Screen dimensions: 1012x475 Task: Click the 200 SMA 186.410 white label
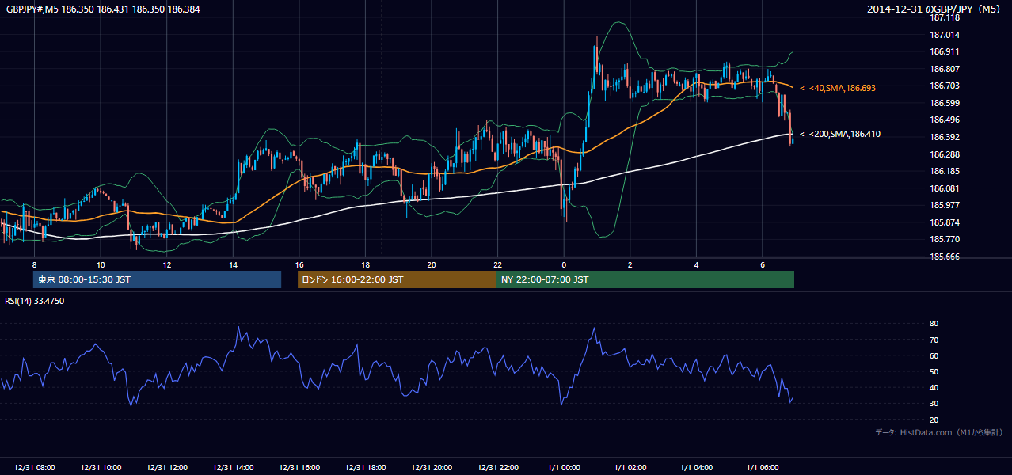point(841,135)
